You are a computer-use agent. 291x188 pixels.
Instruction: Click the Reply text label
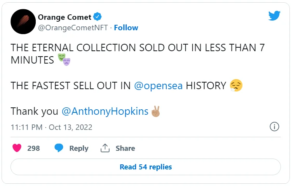click(x=79, y=148)
